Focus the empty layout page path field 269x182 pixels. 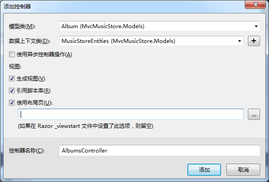pyautogui.click(x=130, y=114)
